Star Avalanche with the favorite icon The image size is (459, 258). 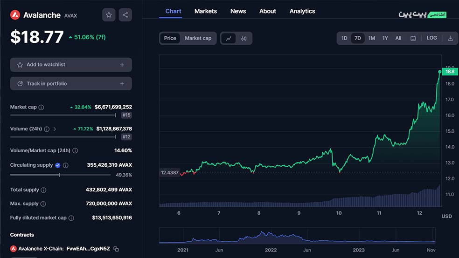[109, 15]
